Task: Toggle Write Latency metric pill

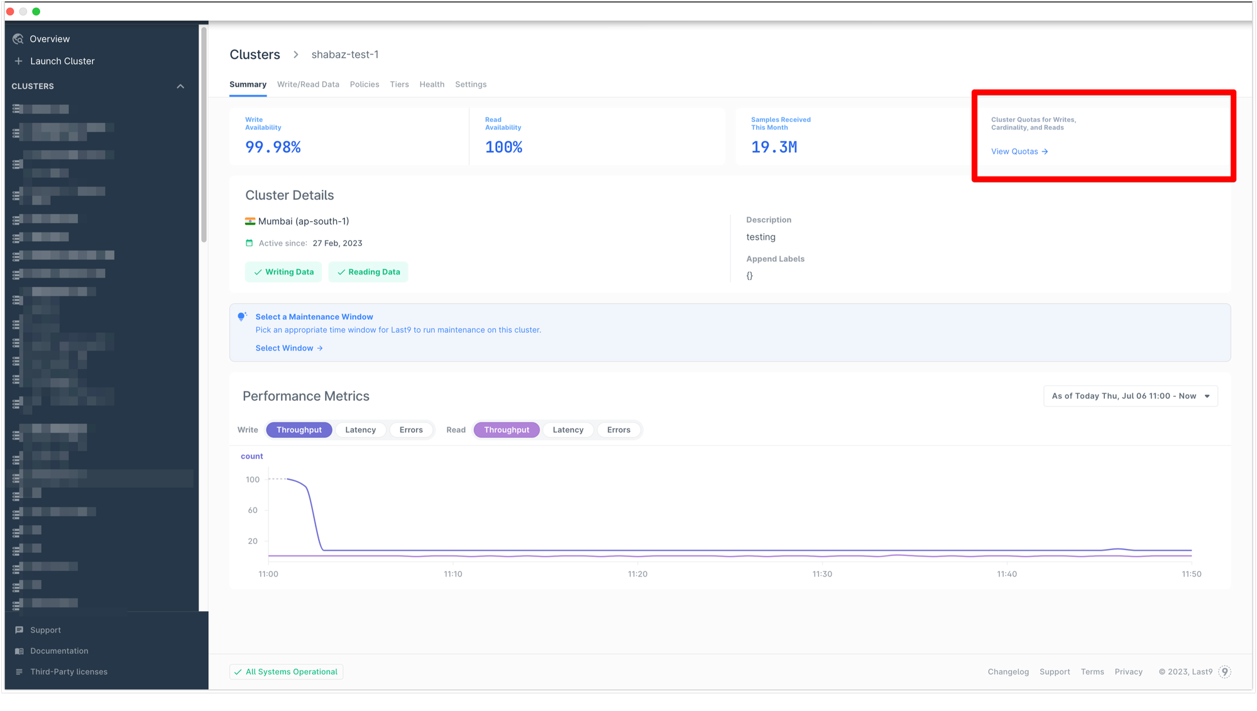Action: click(360, 430)
